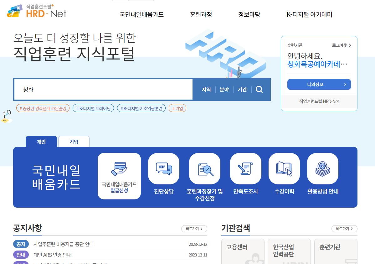Expand the 기간 search filter

click(x=242, y=90)
